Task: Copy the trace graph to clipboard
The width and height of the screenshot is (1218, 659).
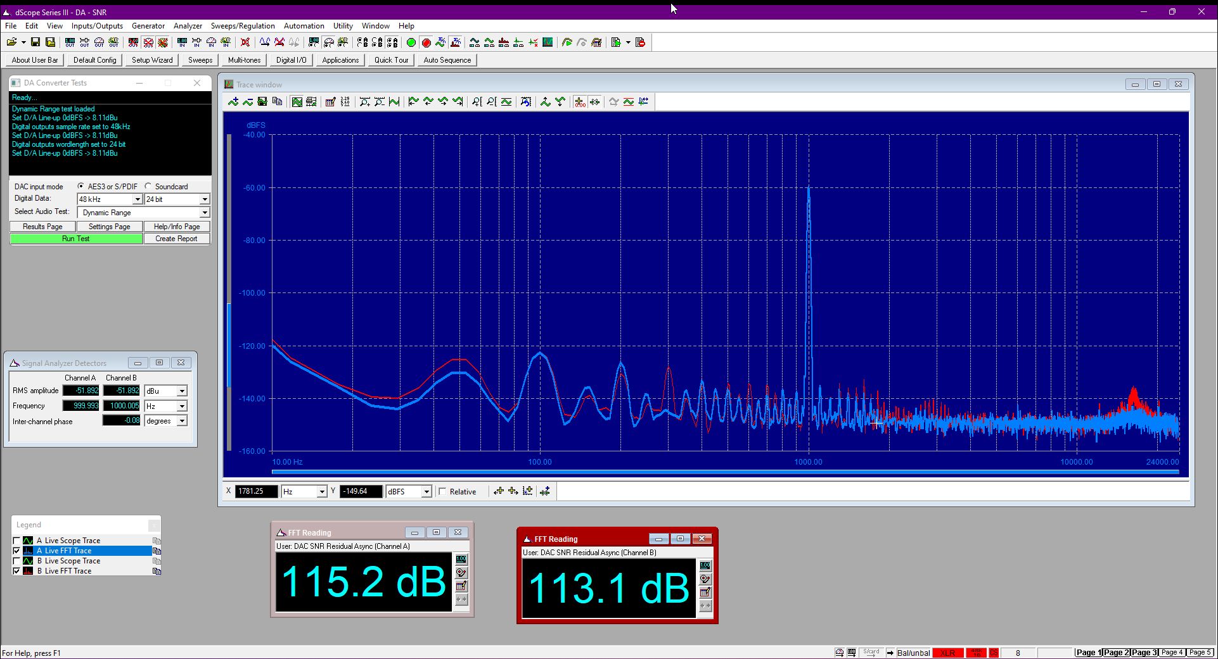Action: pos(277,102)
